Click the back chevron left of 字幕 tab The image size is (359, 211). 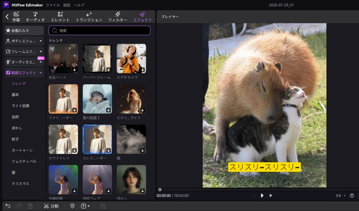(x=7, y=17)
